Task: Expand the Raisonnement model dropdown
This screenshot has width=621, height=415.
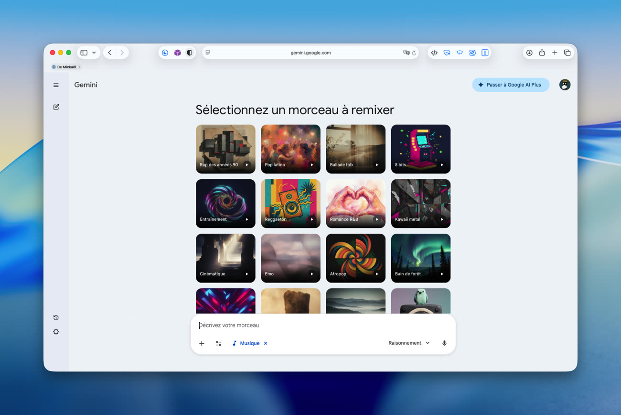Action: coord(409,343)
